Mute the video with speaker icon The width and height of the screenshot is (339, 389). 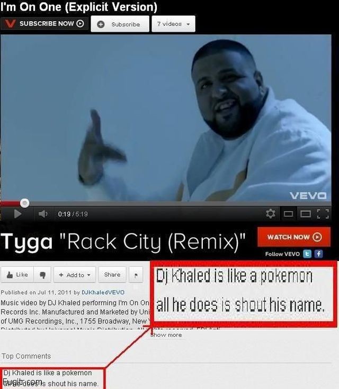pos(43,214)
